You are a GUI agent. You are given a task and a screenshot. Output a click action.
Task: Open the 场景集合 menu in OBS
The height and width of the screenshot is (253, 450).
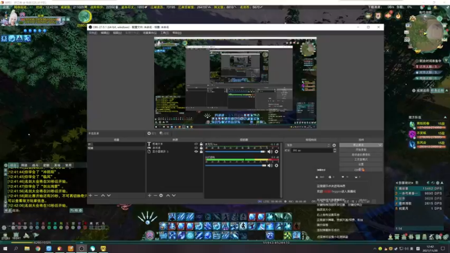[x=150, y=33]
